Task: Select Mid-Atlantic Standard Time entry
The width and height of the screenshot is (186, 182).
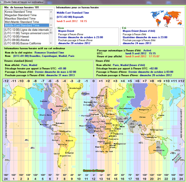Action: [x=22, y=22]
